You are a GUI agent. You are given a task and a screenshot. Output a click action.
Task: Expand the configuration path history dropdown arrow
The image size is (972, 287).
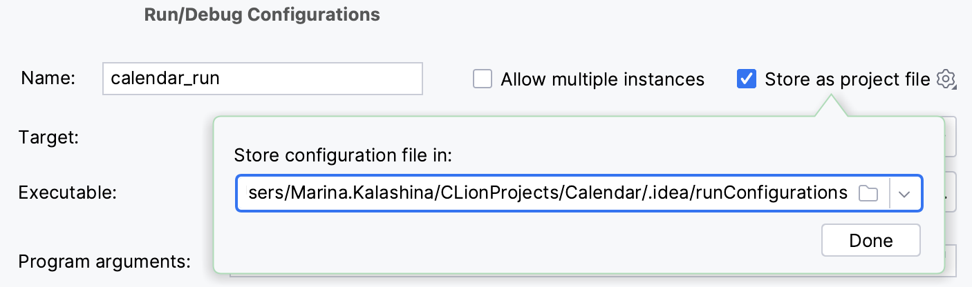point(905,193)
